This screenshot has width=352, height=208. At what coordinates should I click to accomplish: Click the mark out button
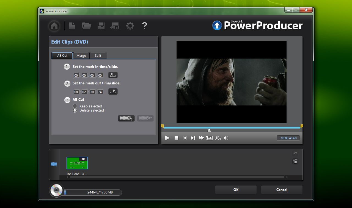113,91
